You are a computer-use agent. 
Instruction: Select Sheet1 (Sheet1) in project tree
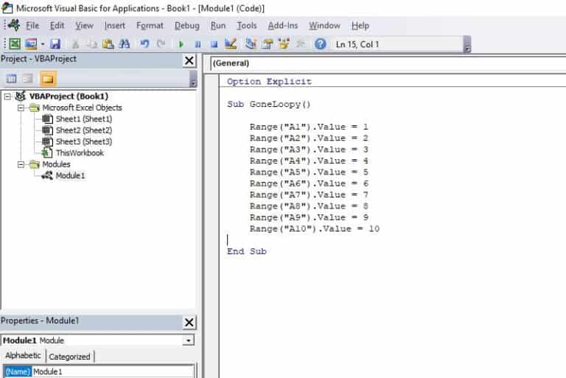point(84,119)
